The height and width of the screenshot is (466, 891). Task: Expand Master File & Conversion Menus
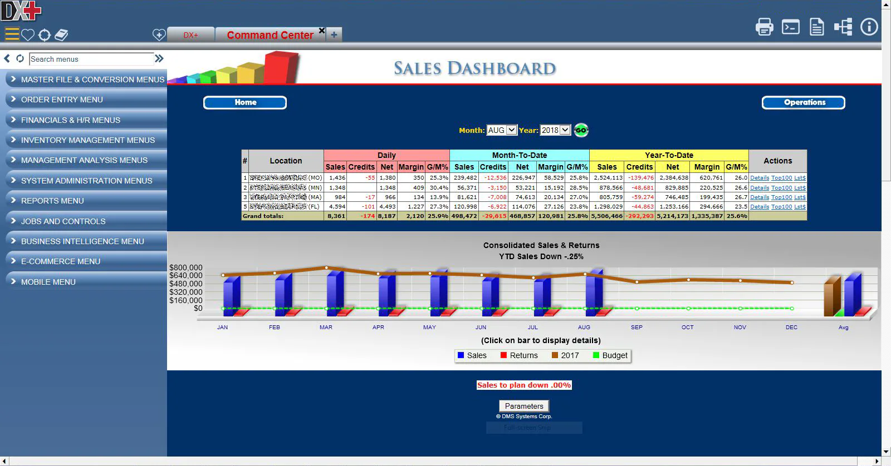(x=86, y=80)
